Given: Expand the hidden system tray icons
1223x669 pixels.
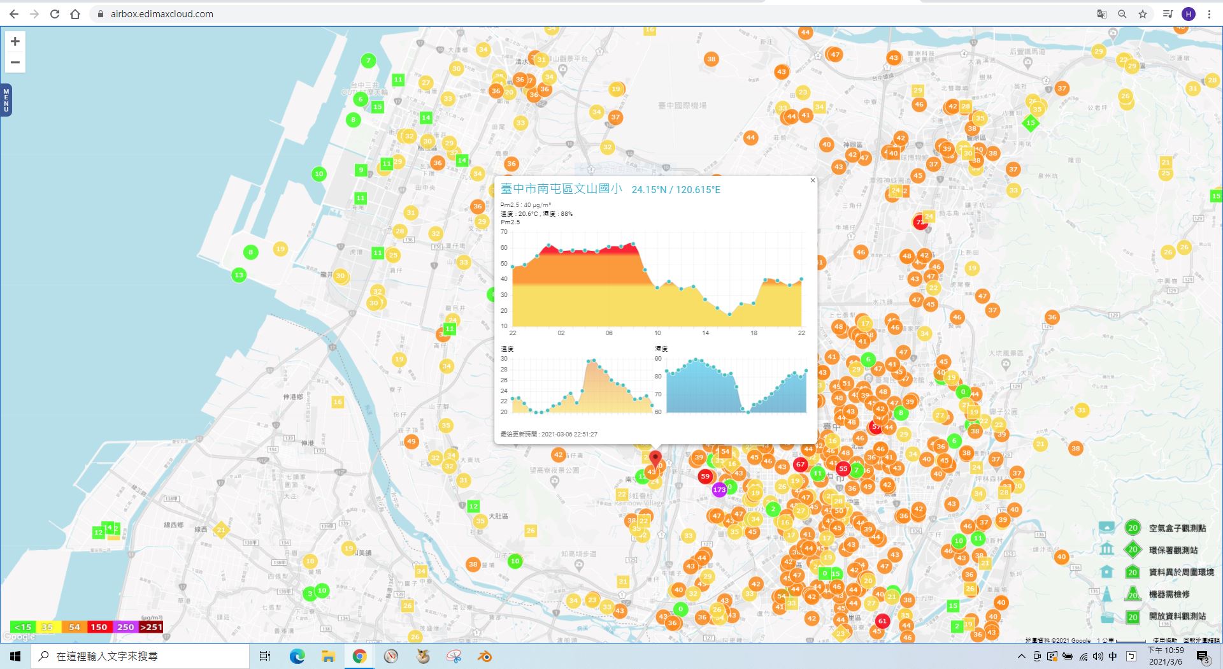Looking at the screenshot, I should (x=1021, y=656).
